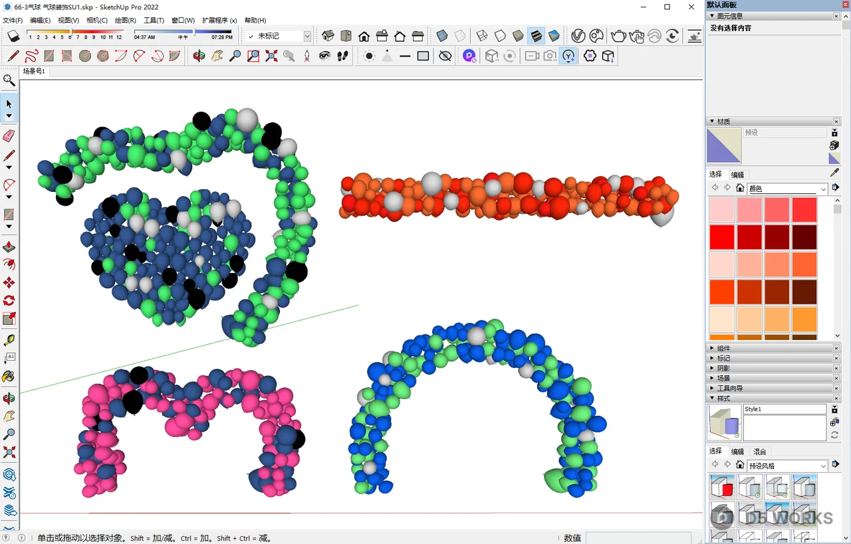The image size is (851, 544).
Task: Choose the red-cylinder style thumbnail
Action: [721, 487]
